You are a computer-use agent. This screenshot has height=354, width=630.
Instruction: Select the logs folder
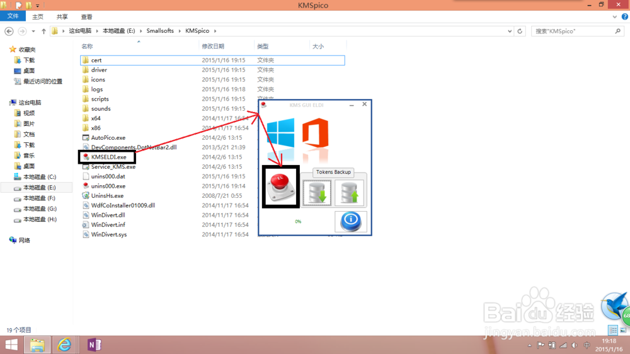click(97, 89)
